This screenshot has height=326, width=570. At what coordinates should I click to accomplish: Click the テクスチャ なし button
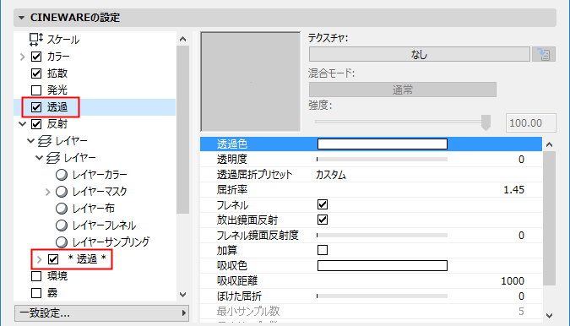pos(419,55)
